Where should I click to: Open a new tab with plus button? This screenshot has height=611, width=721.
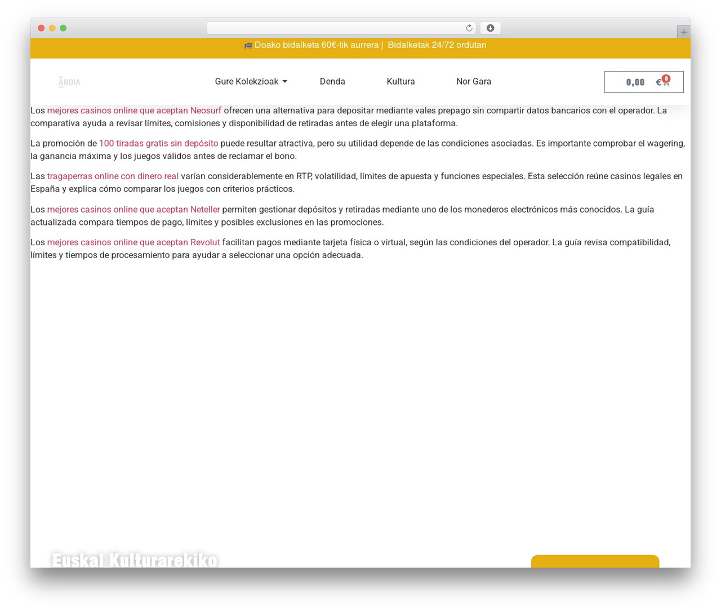click(x=683, y=32)
